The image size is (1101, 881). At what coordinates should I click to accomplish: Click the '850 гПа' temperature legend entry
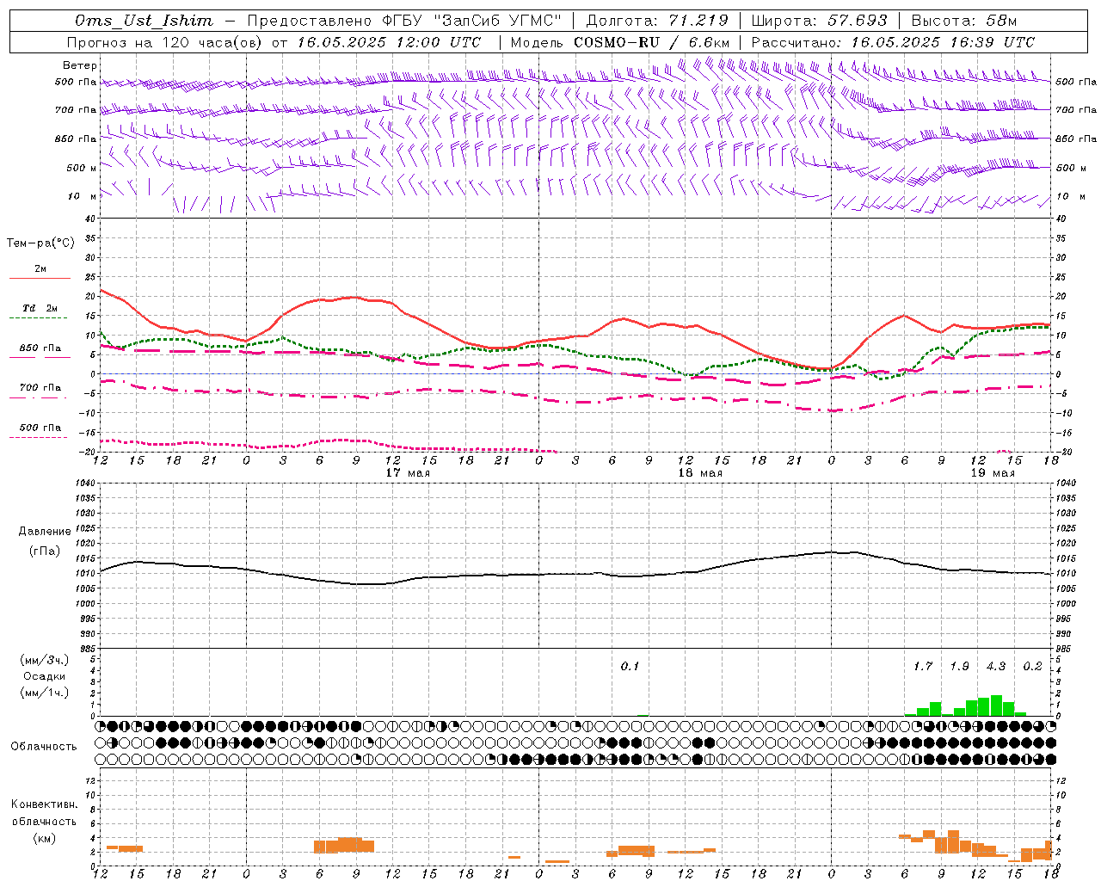click(40, 348)
